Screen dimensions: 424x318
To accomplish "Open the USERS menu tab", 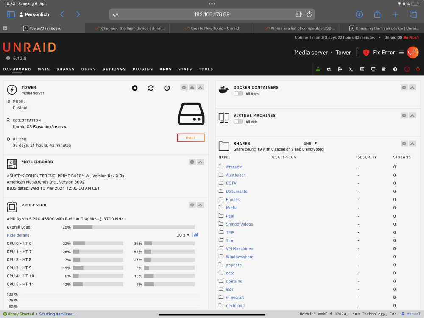I will 89,69.
